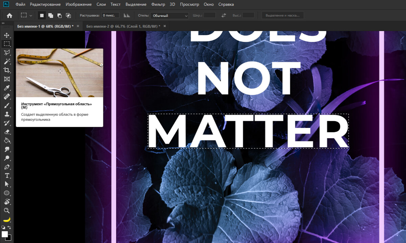406x243 pixels.
Task: Select the Rectangular Marquee tool in the toolbox
Action: (x=6, y=44)
